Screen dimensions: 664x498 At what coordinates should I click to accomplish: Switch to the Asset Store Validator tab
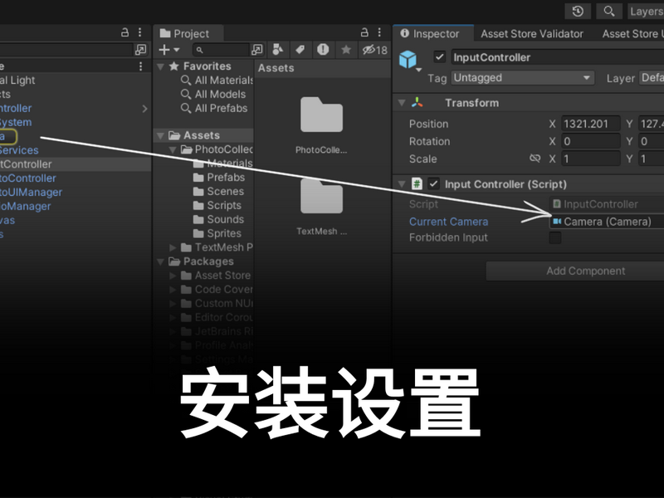pos(532,33)
